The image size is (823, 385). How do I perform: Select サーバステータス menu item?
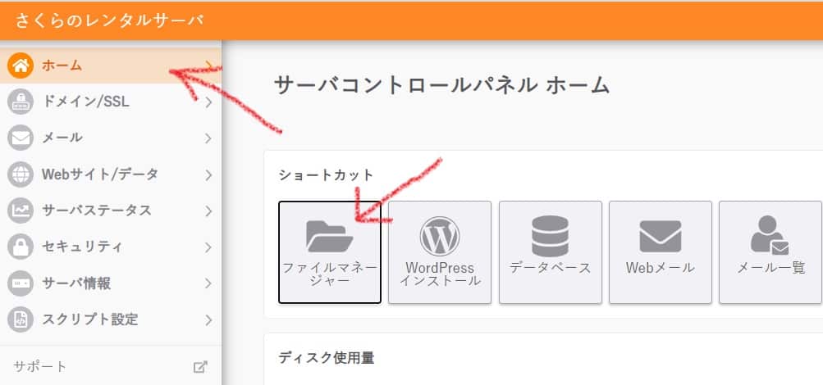(97, 211)
